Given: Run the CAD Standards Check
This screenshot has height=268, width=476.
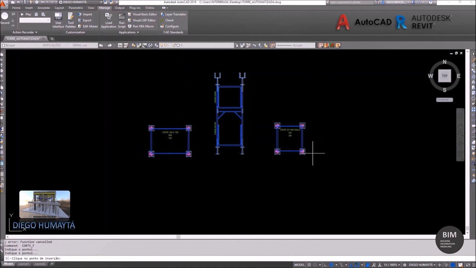Looking at the screenshot, I should (x=167, y=20).
